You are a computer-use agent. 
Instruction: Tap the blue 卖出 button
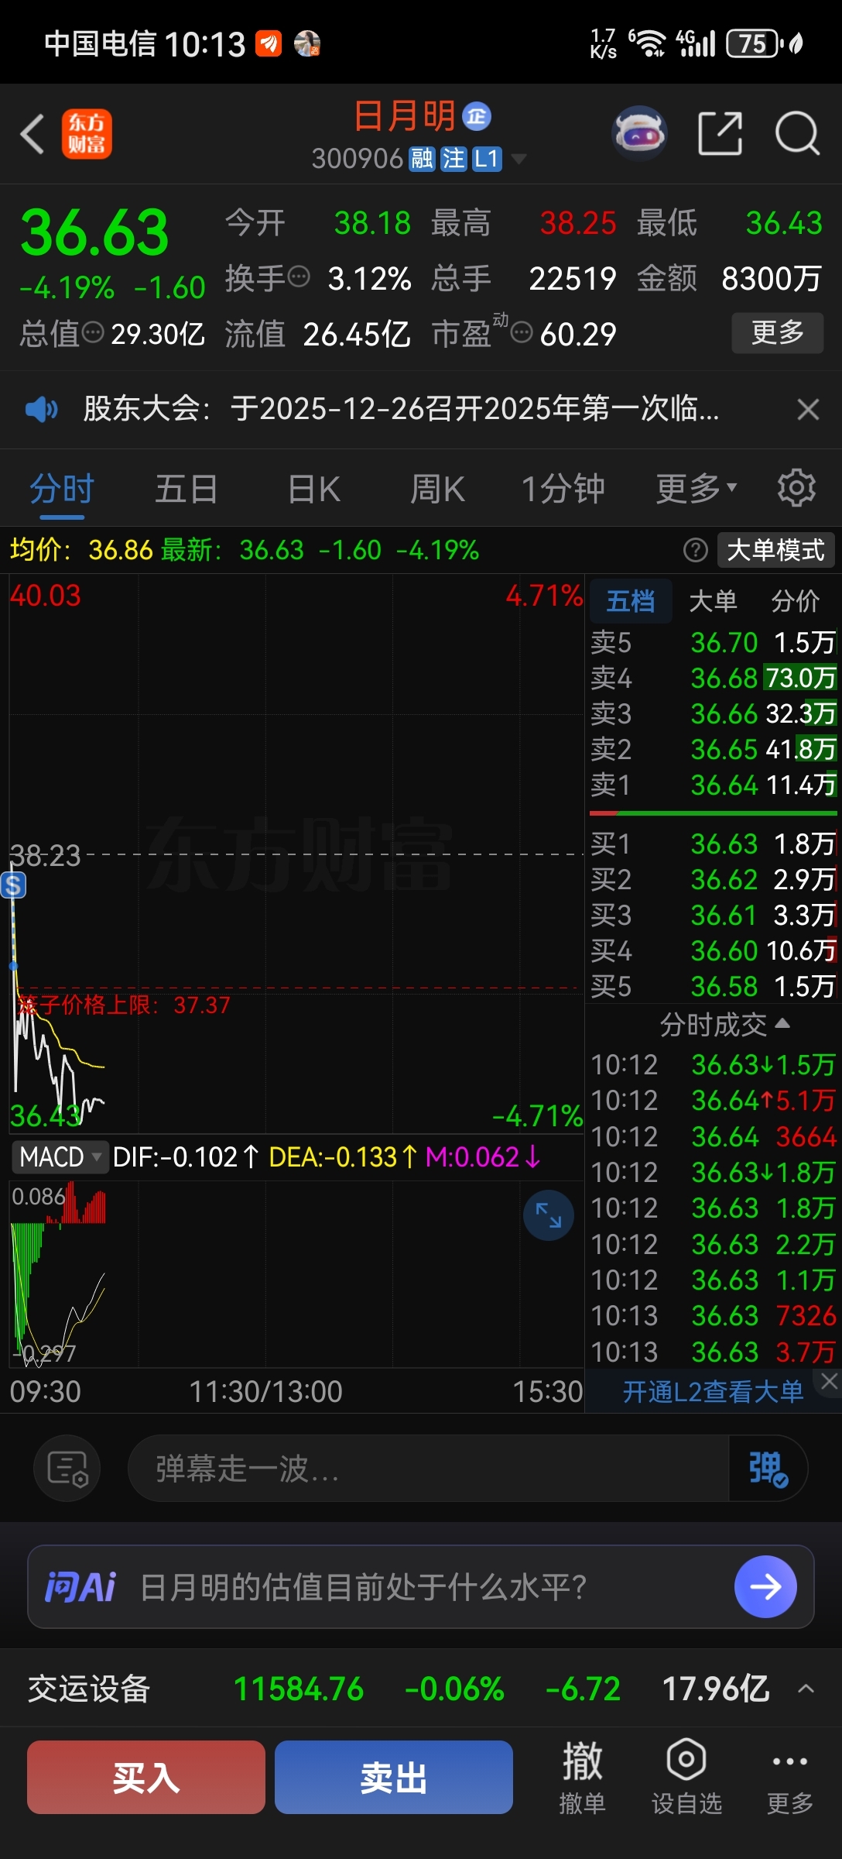(394, 1777)
